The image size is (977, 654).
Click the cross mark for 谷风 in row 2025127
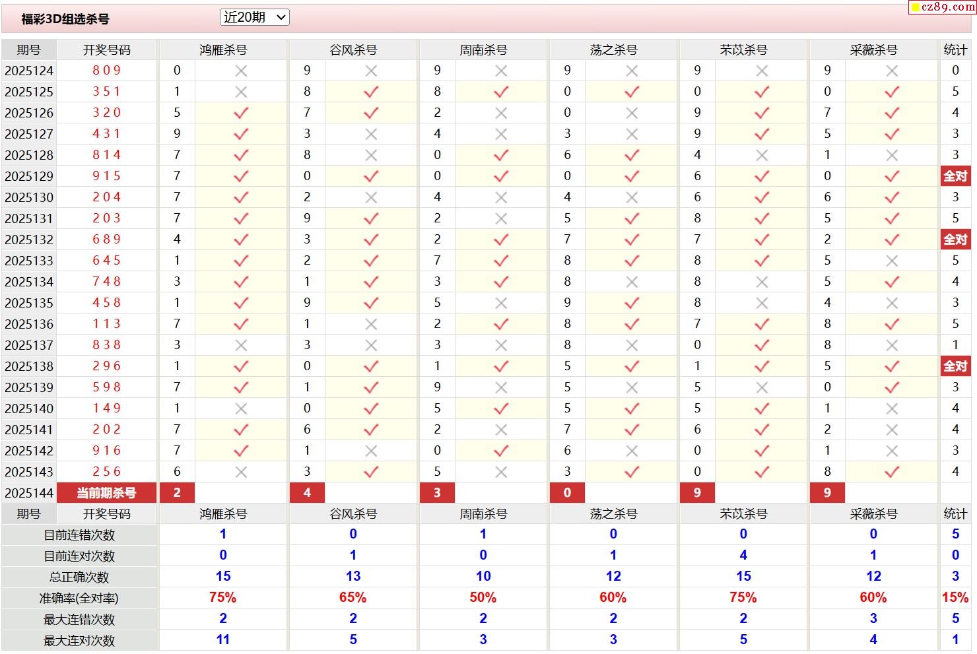pos(371,134)
